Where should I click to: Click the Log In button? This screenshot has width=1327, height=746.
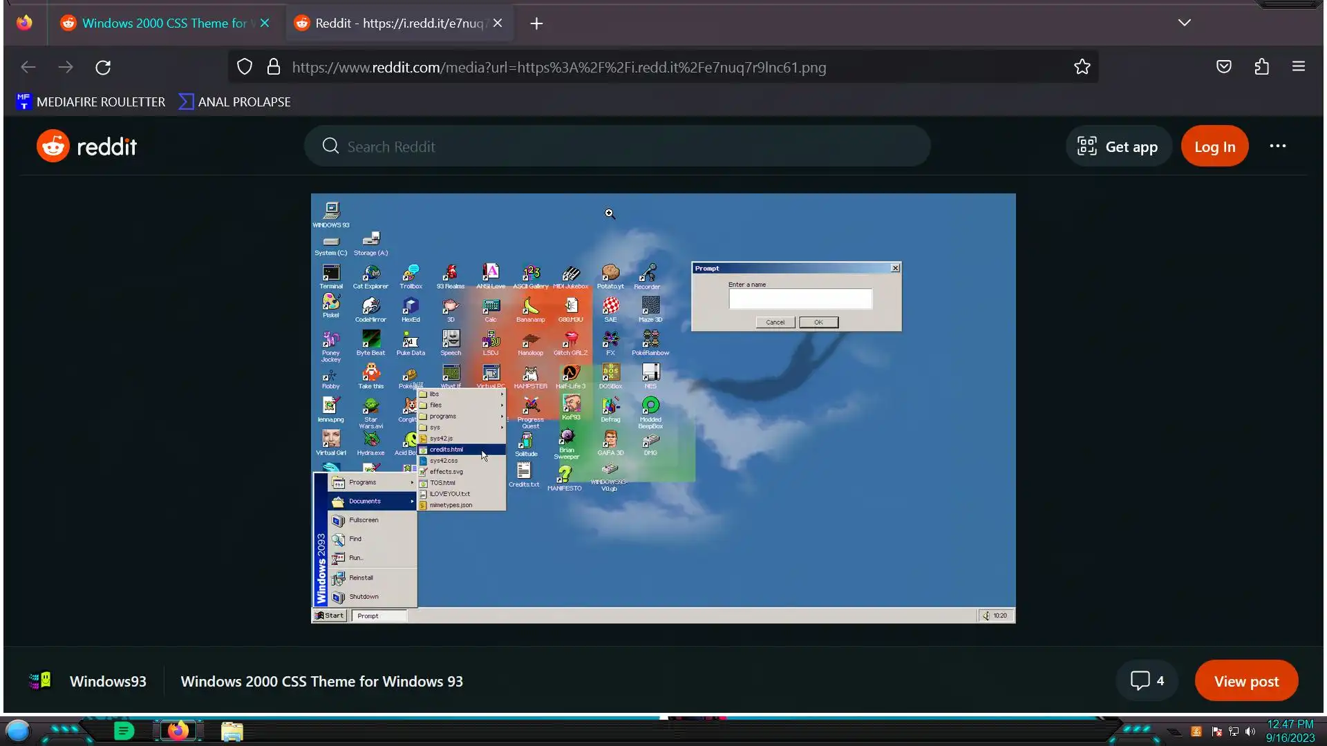click(x=1214, y=146)
